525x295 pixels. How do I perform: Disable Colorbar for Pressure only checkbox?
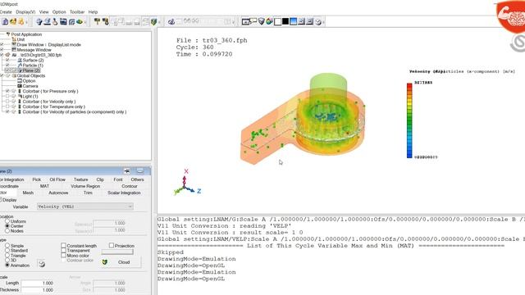[7, 91]
